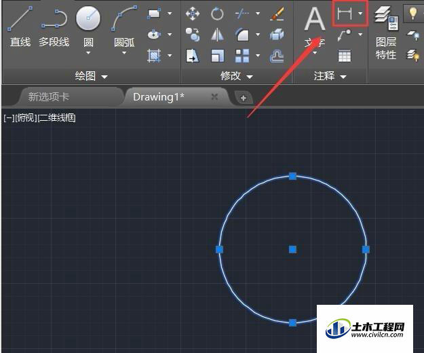Select the Hatch tool
The width and height of the screenshot is (424, 353).
tap(154, 56)
